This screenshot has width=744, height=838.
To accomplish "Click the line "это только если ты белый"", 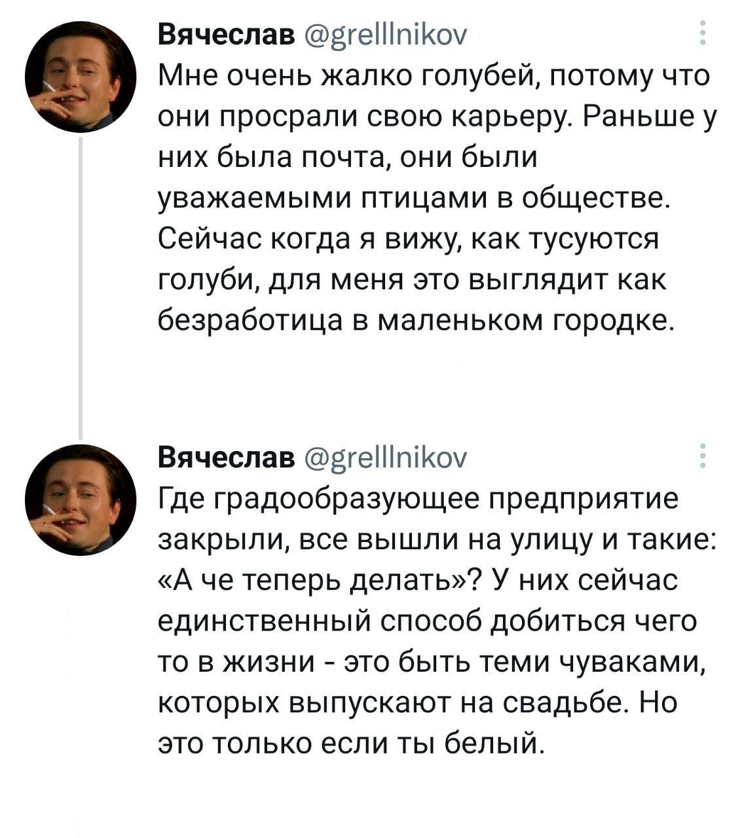I will coord(352,744).
